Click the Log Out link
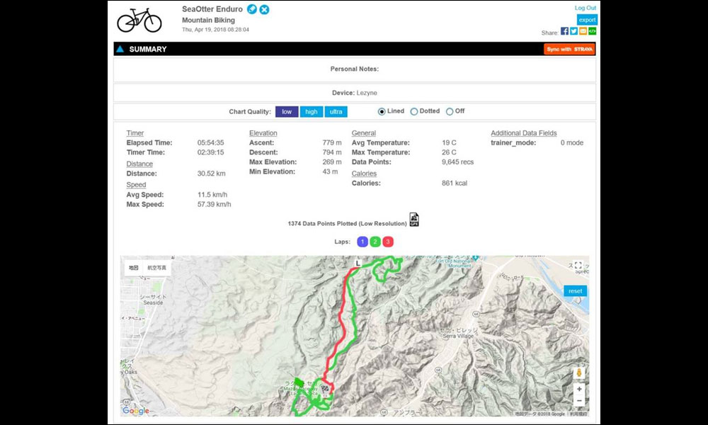 [x=586, y=8]
